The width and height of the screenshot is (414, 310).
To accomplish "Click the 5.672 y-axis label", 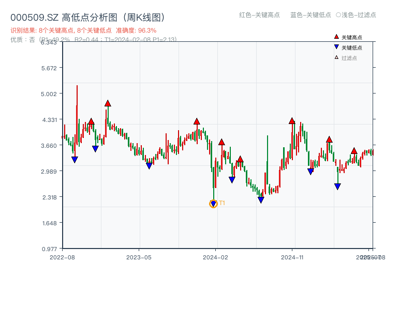I will pos(49,68).
